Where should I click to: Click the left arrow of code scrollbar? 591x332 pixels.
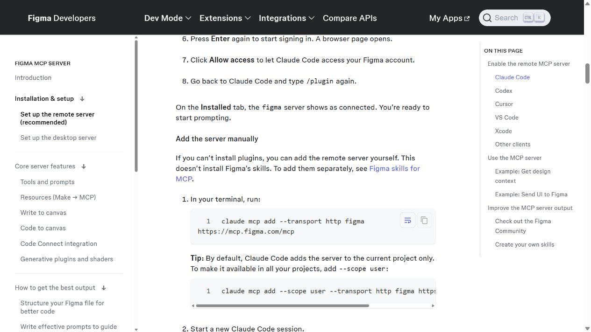pyautogui.click(x=193, y=306)
